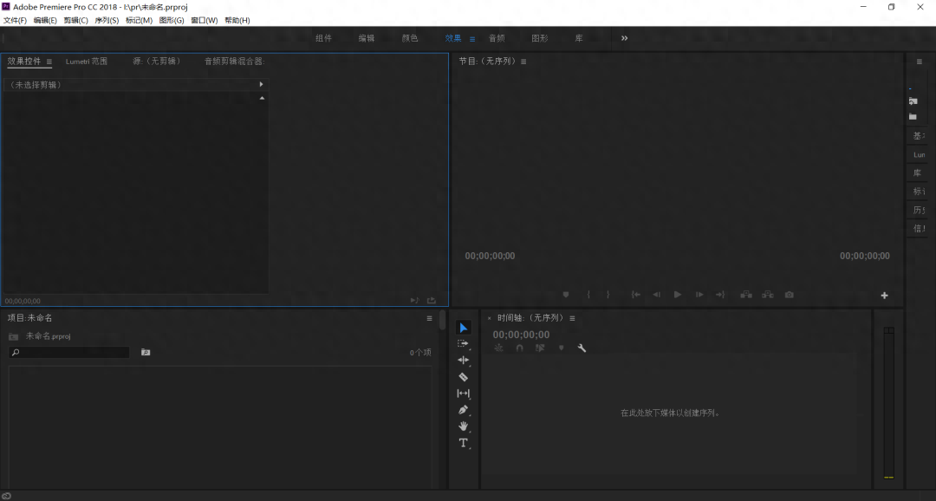The image size is (936, 501).
Task: Switch to the 颜色 workspace
Action: (x=409, y=38)
